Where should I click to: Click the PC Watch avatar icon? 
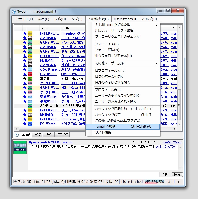pyautogui.click(x=30, y=124)
